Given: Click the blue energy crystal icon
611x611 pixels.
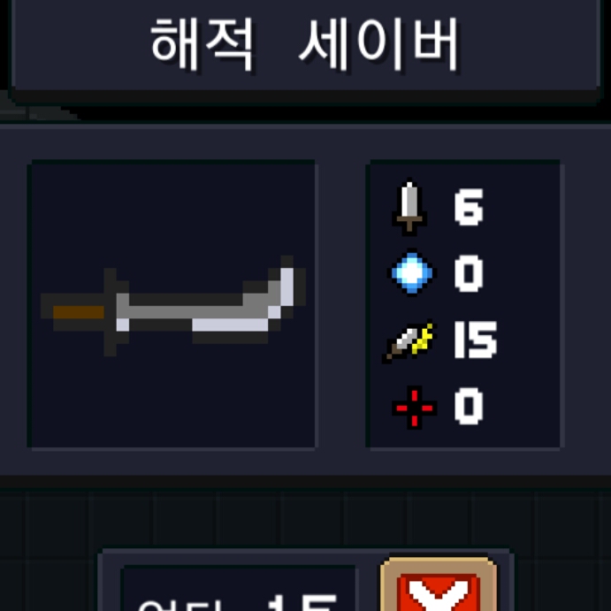Looking at the screenshot, I should pos(412,272).
